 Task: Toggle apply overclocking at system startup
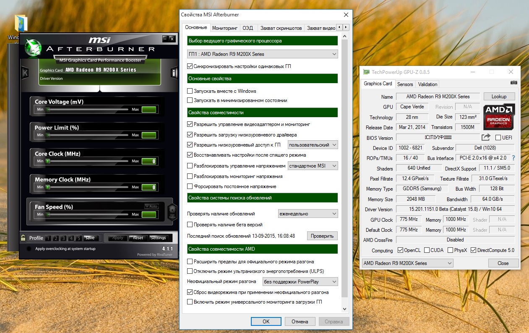pyautogui.click(x=29, y=249)
